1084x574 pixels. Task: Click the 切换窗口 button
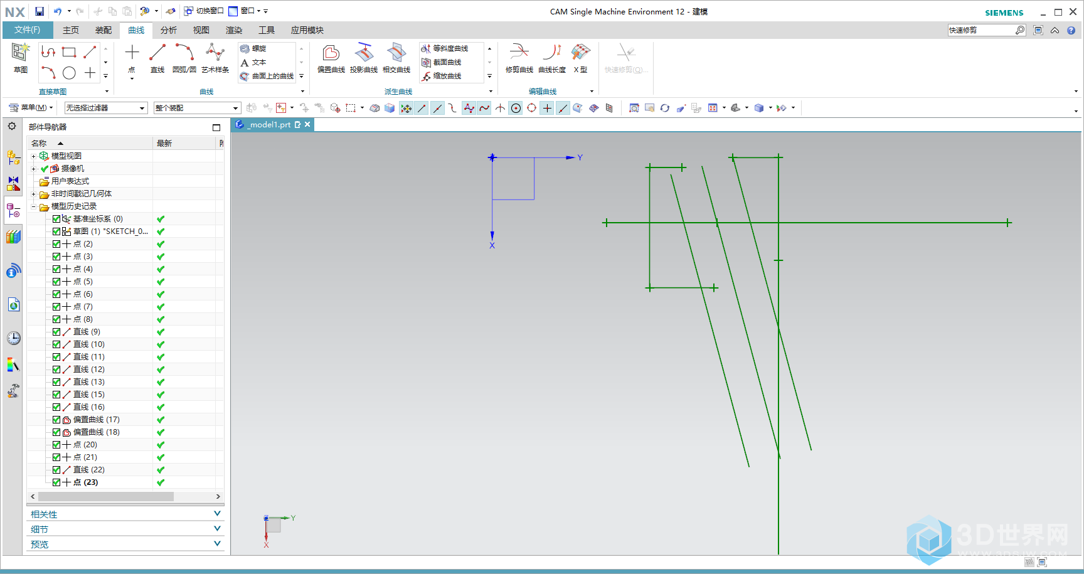click(x=204, y=11)
